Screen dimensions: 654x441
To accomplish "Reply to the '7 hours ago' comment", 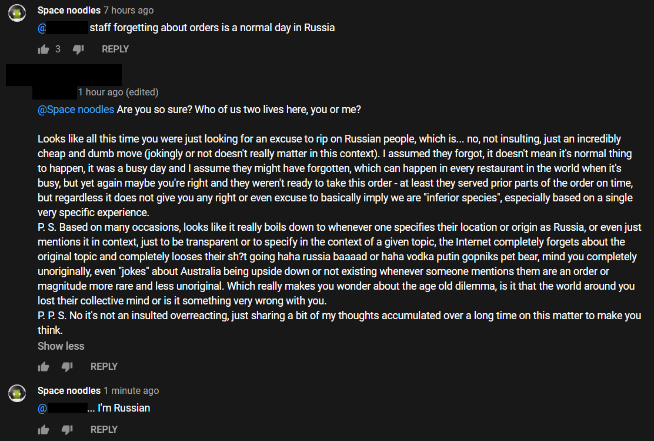I will coord(115,49).
